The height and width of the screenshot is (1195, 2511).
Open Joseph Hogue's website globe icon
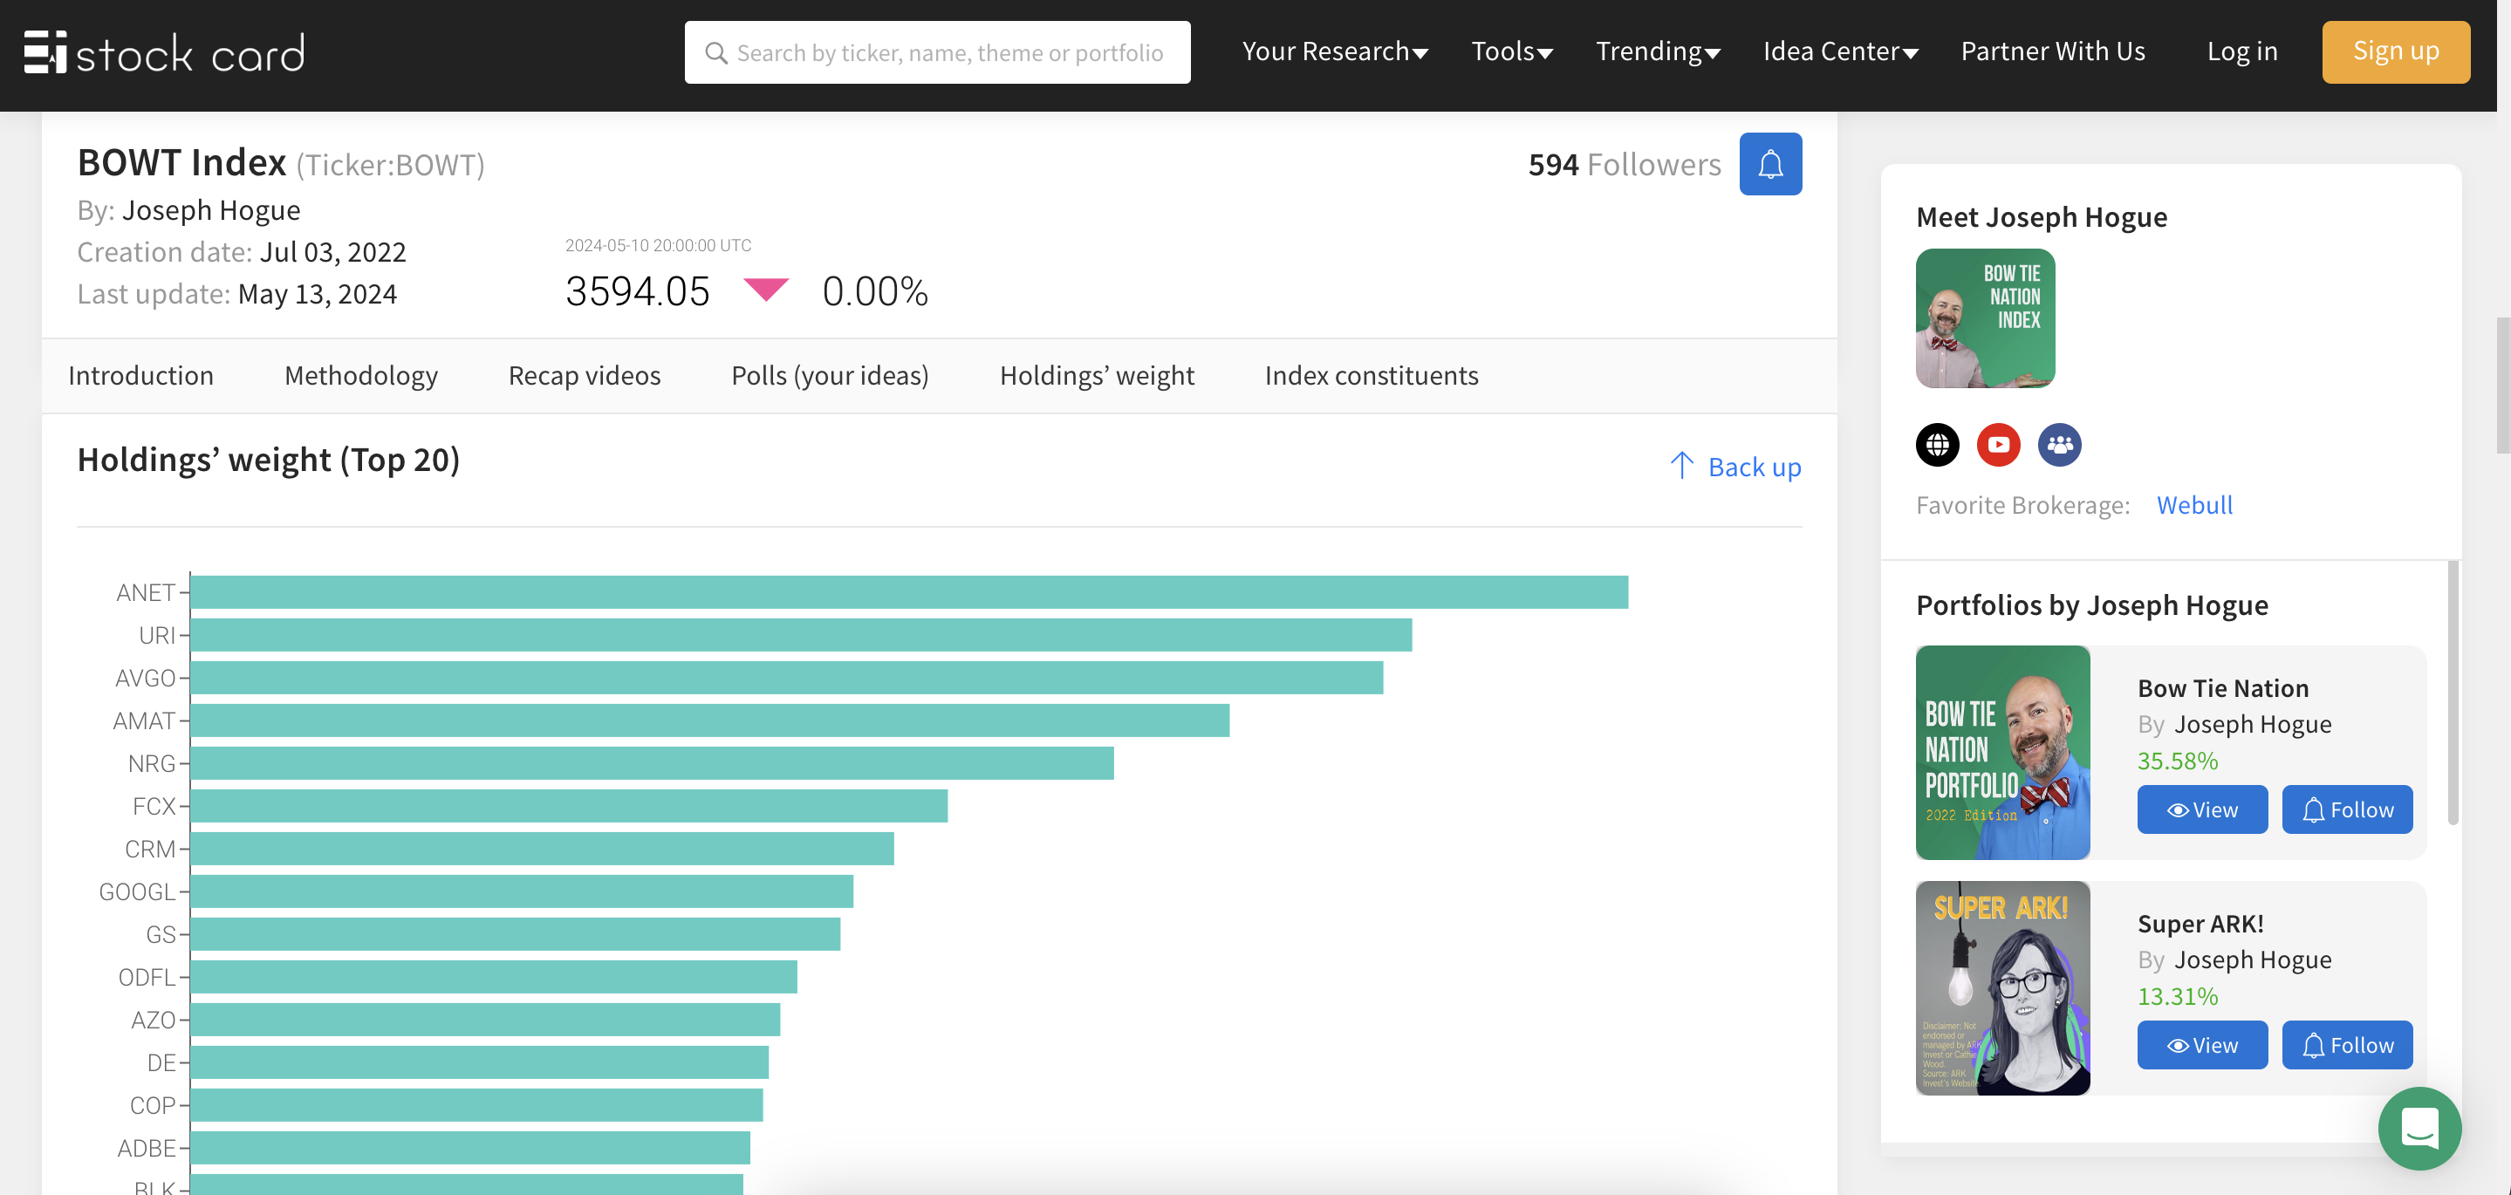click(1937, 445)
